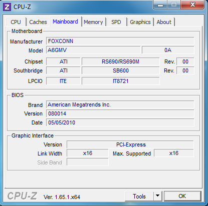The image size is (208, 206).
Task: Click the BIOS date 05/05/2010
Action: click(x=120, y=122)
